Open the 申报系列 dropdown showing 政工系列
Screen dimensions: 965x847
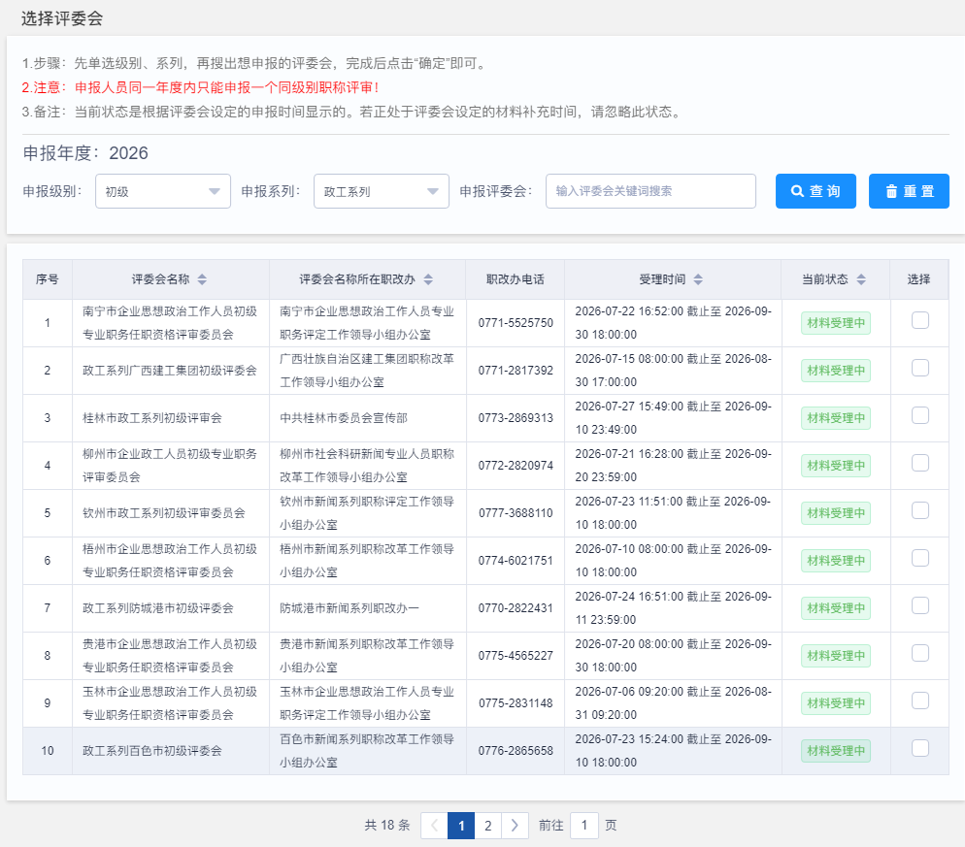coord(382,191)
